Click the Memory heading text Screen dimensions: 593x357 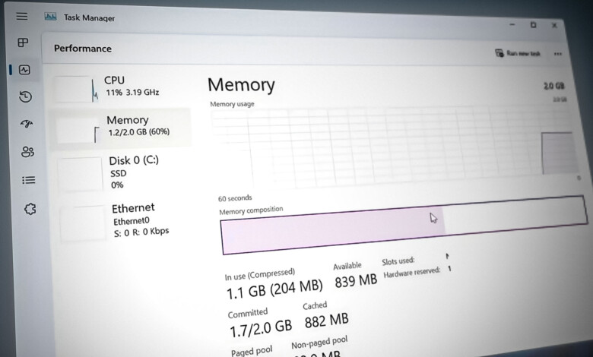pyautogui.click(x=241, y=84)
